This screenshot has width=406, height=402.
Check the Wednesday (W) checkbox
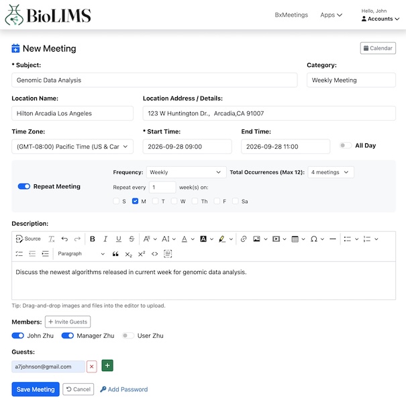pos(174,201)
